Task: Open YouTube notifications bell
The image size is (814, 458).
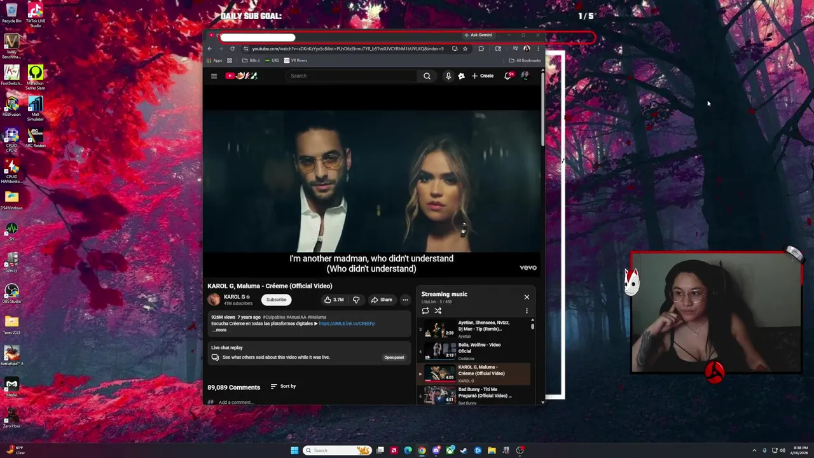Action: coord(507,76)
